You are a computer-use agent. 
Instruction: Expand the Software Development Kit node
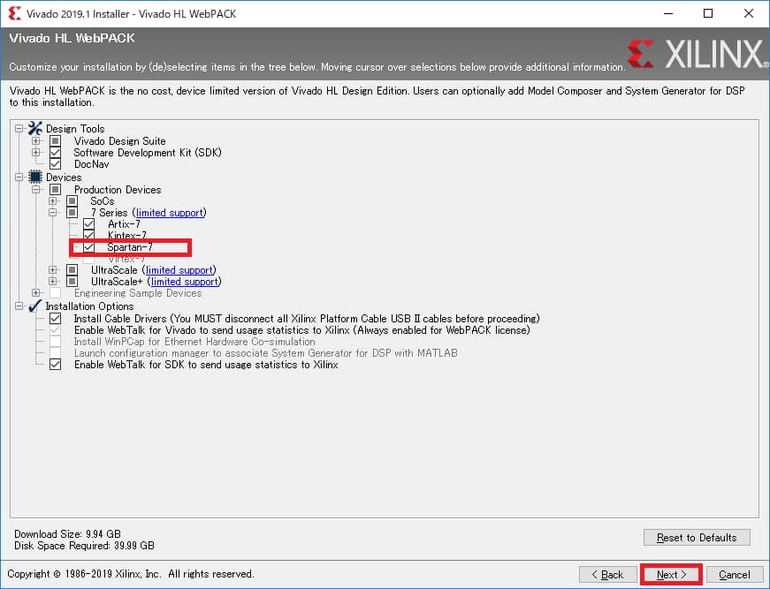36,153
